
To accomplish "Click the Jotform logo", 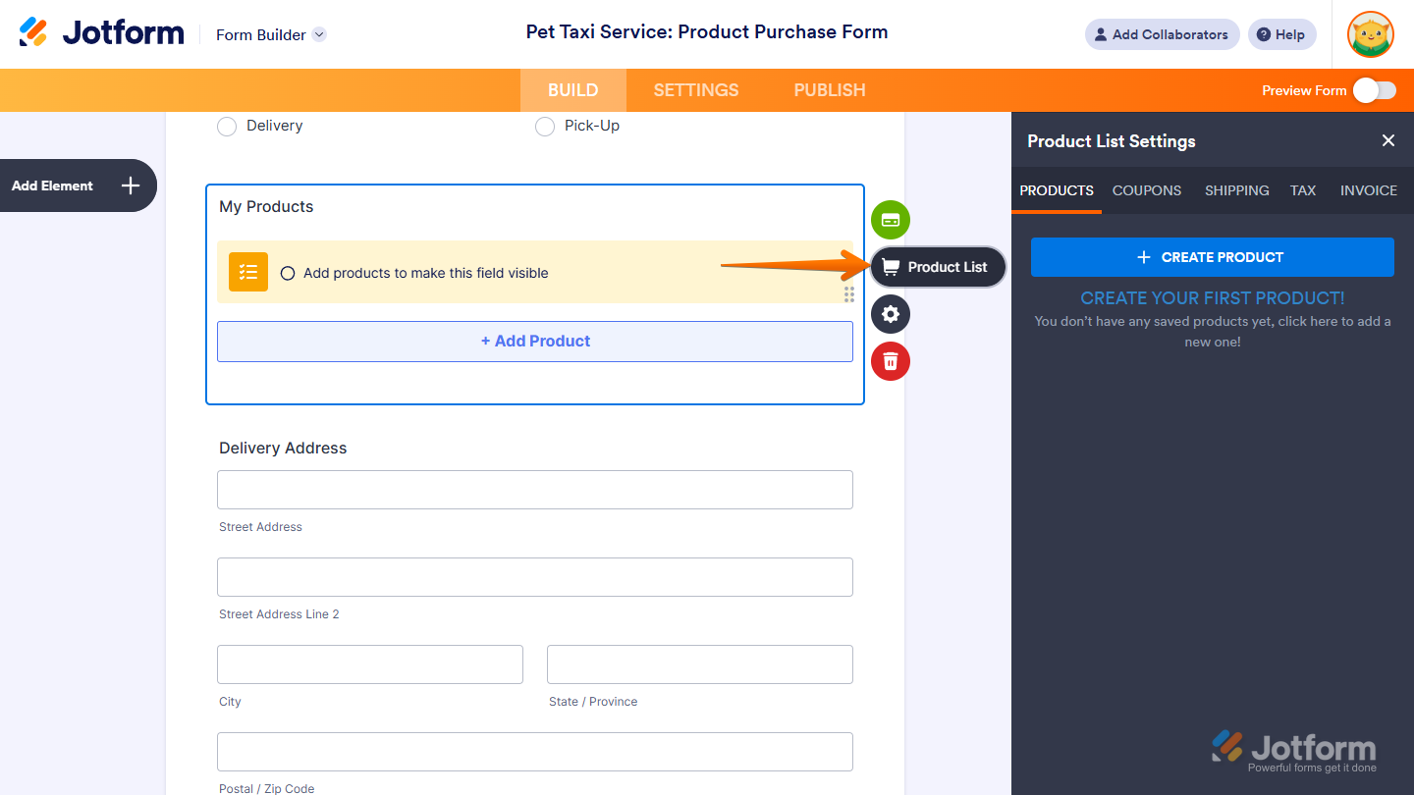I will pos(101,33).
